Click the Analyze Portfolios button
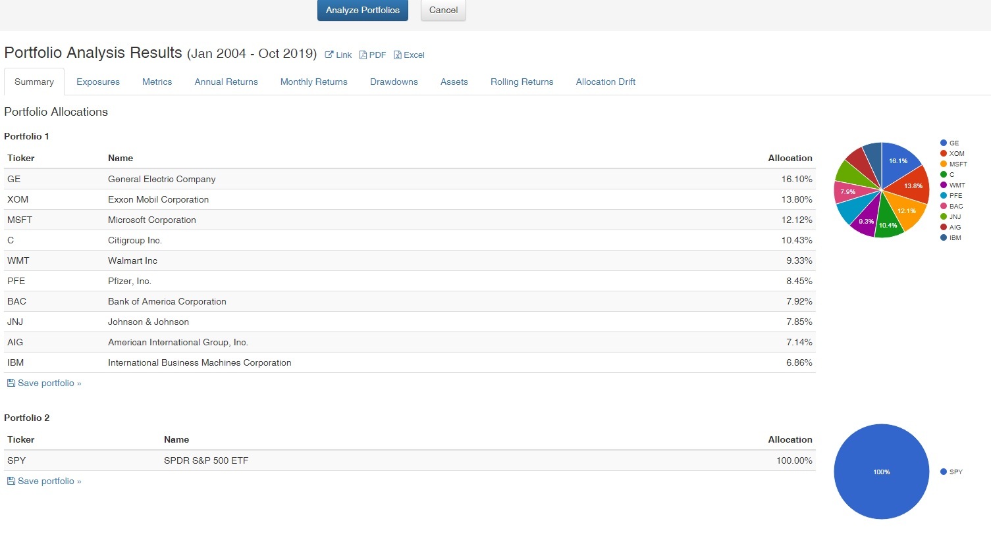Image resolution: width=991 pixels, height=540 pixels. pyautogui.click(x=363, y=10)
